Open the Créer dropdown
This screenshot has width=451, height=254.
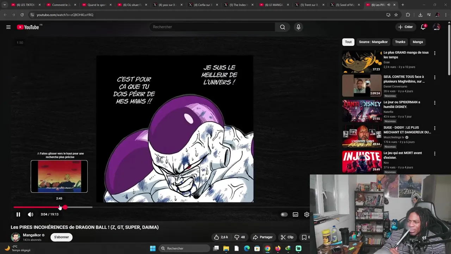pyautogui.click(x=405, y=27)
